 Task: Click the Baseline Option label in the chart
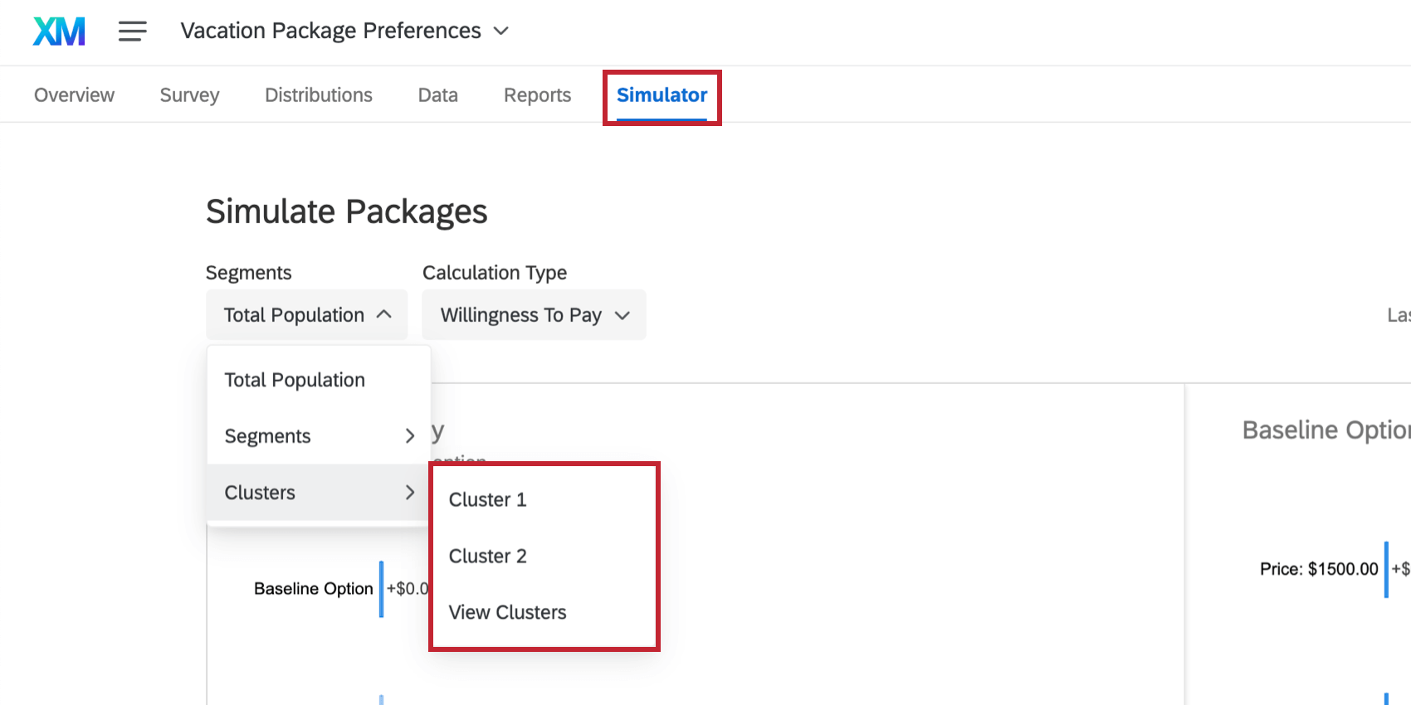point(314,588)
